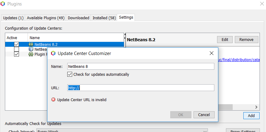Screen dimensions: 266x132
Task: Uncheck Active checkbox for the Plugin row
Action: pos(17,54)
